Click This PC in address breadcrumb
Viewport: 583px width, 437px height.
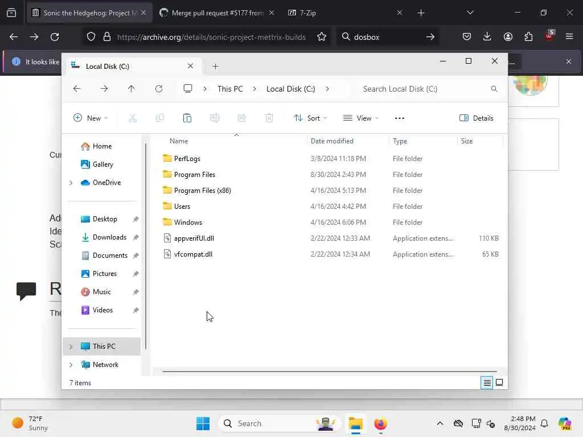tap(230, 89)
